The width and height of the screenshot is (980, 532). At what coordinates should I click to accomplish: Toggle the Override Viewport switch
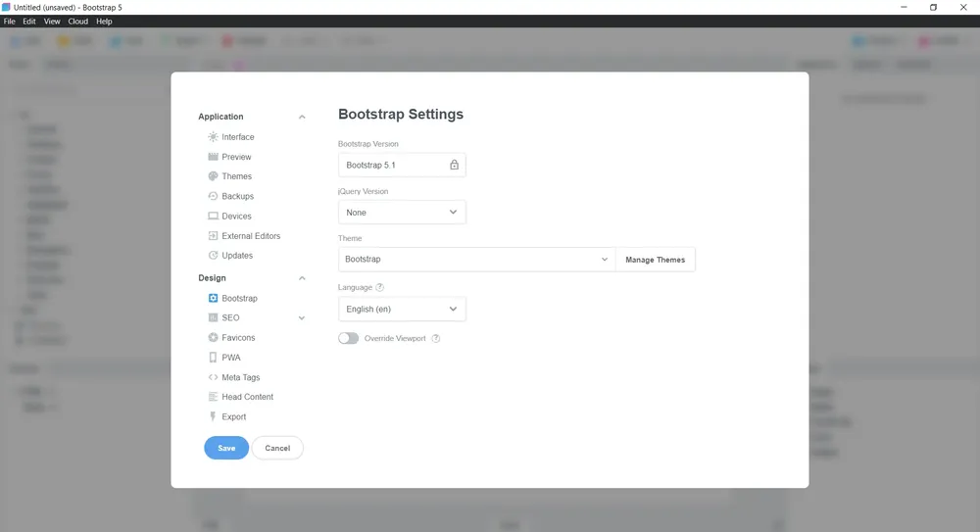(x=349, y=338)
